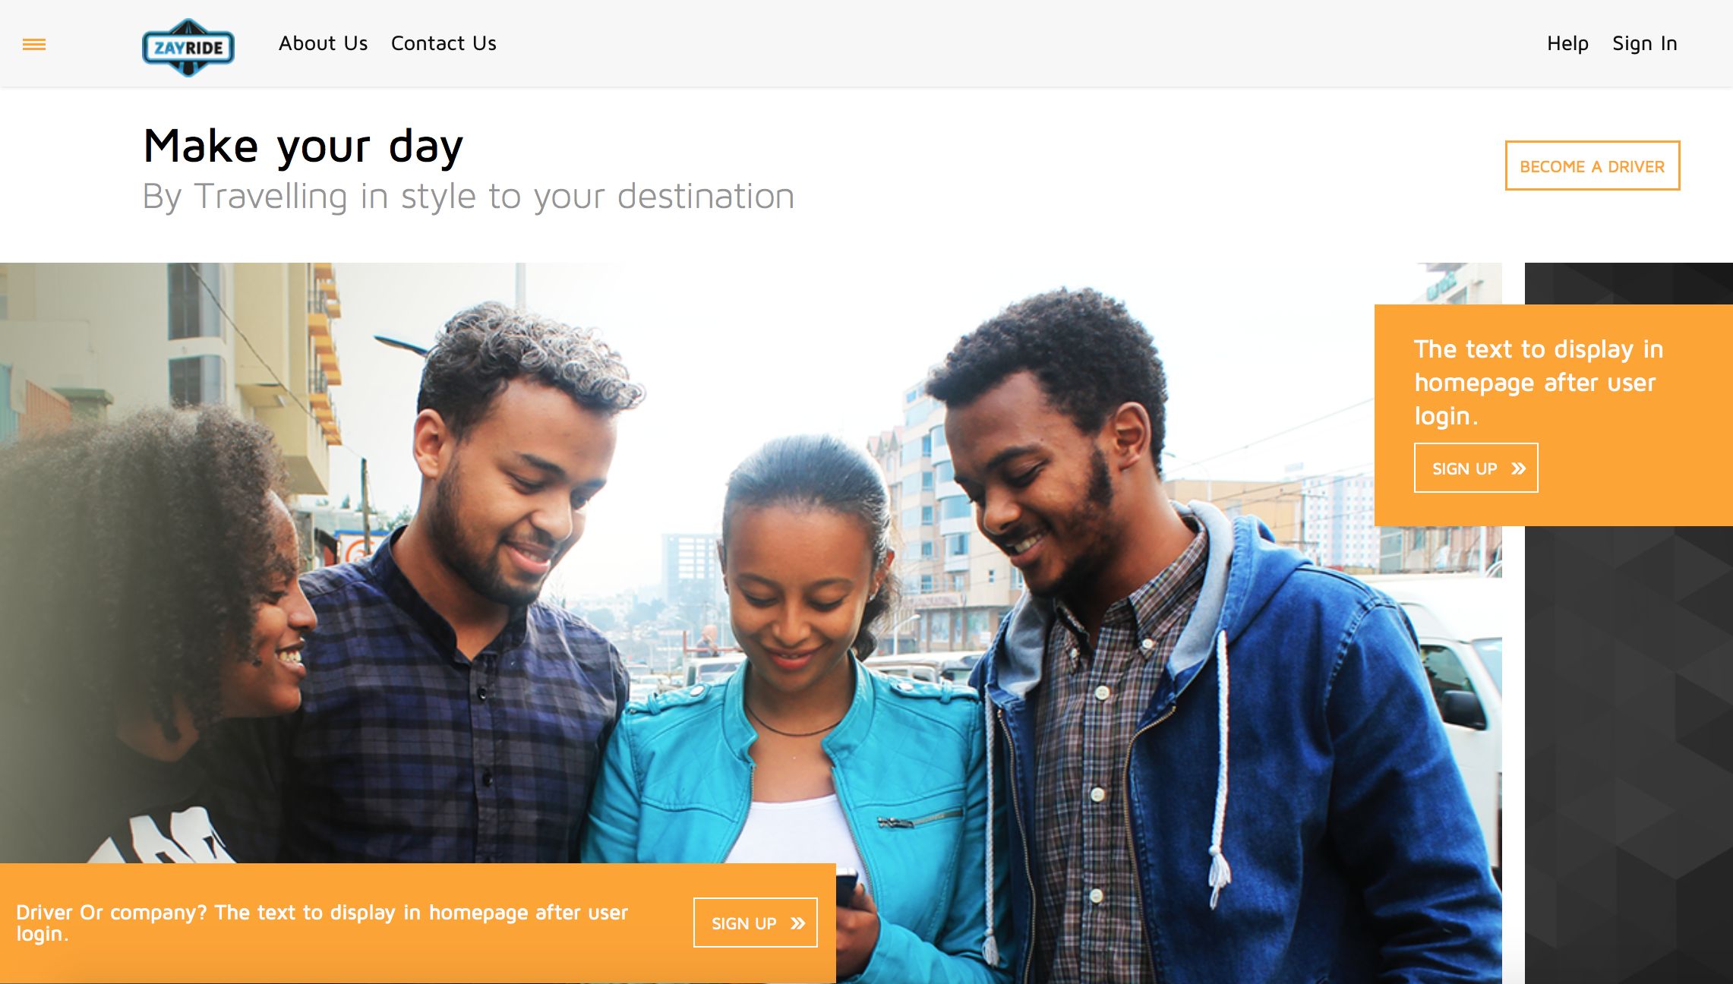The width and height of the screenshot is (1733, 984).
Task: Open the Help link
Action: [1567, 43]
